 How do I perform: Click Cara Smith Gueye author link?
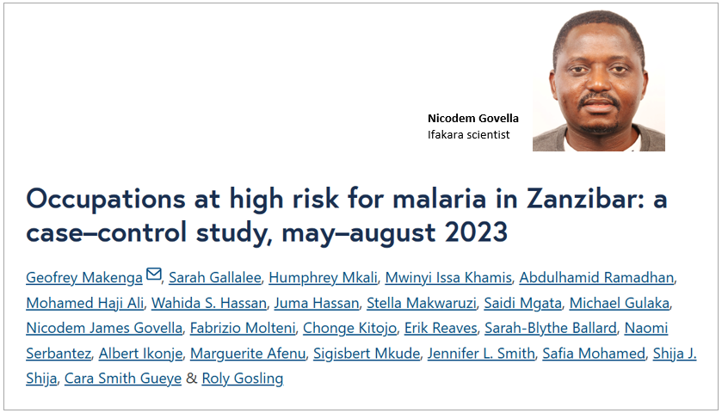tap(123, 379)
